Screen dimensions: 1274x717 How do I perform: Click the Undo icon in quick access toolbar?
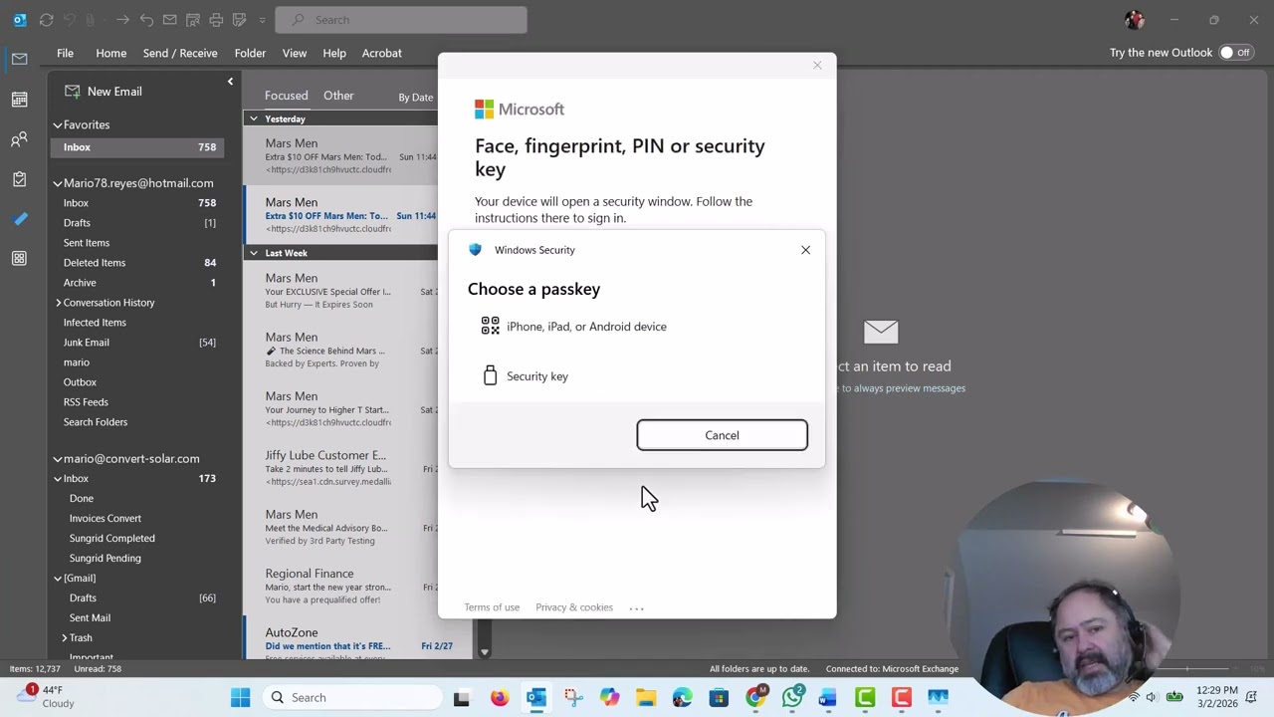tap(68, 20)
